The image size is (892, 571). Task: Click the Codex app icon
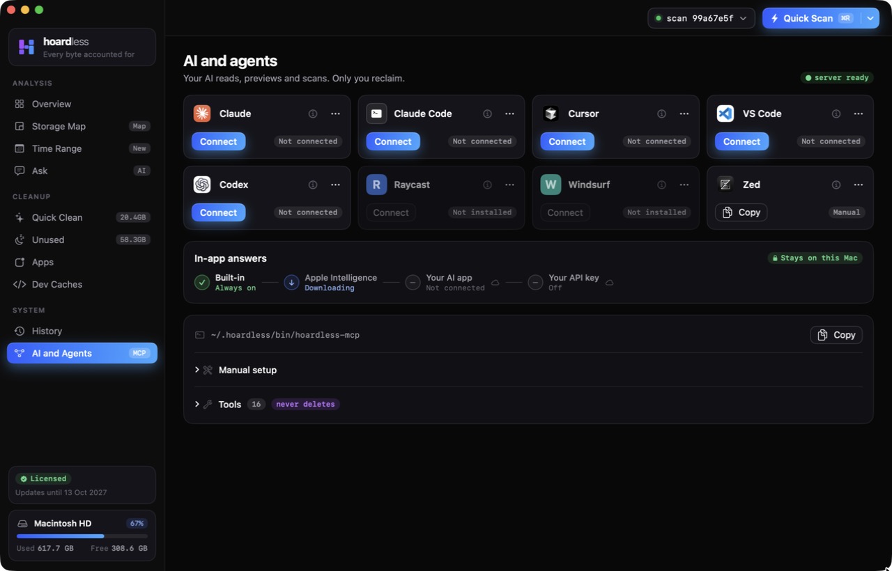[202, 185]
